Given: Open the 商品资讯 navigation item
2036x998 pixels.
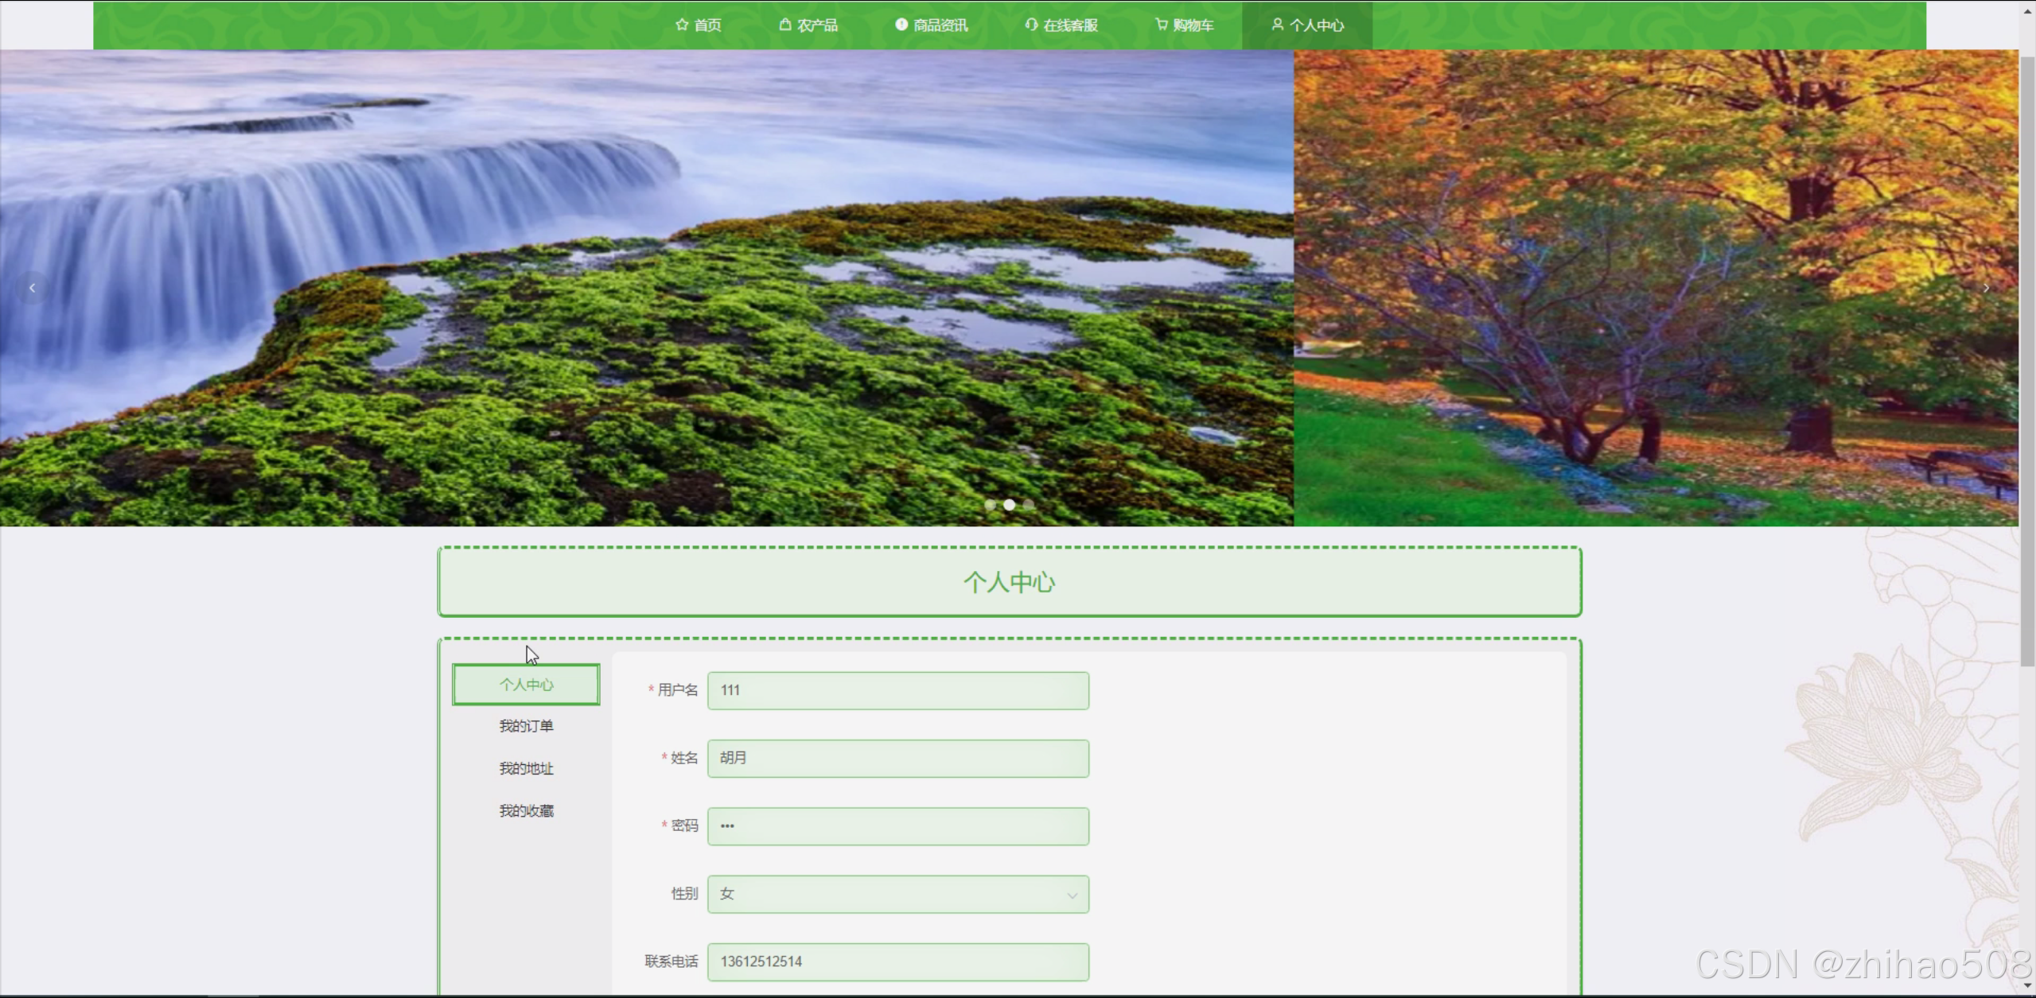Looking at the screenshot, I should (932, 25).
